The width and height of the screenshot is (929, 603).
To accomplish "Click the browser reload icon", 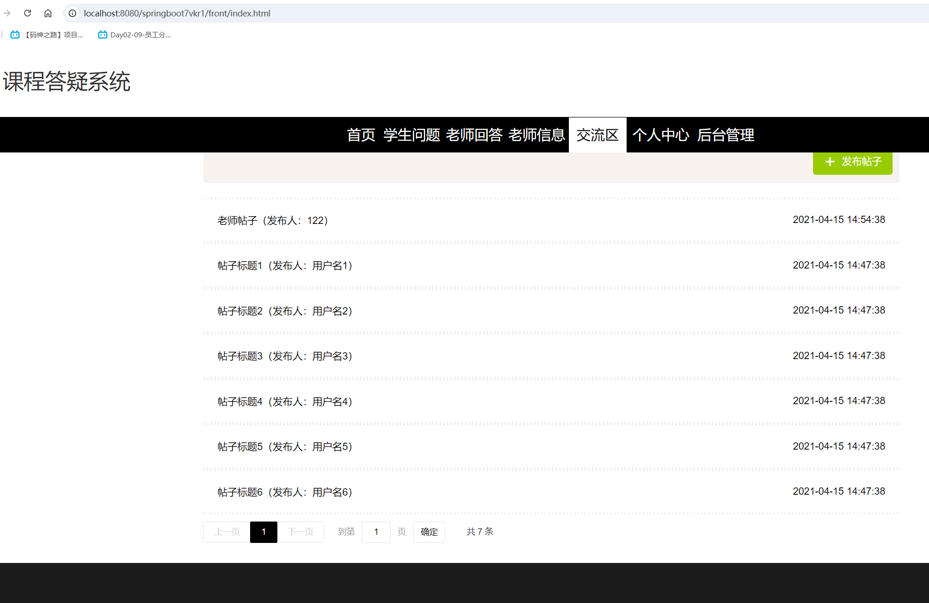I will 27,13.
